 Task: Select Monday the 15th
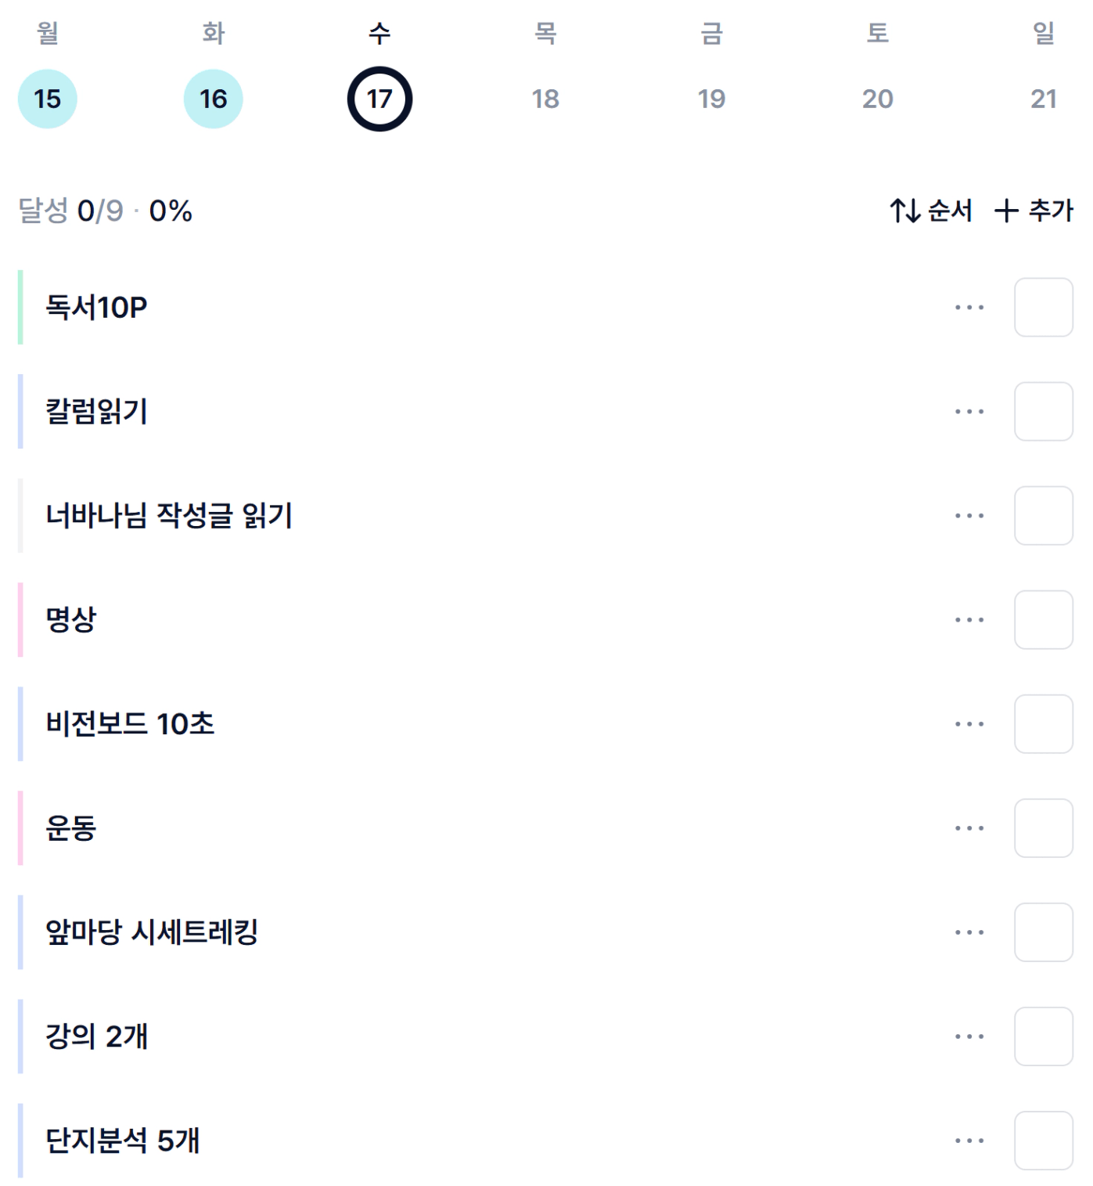[x=48, y=99]
